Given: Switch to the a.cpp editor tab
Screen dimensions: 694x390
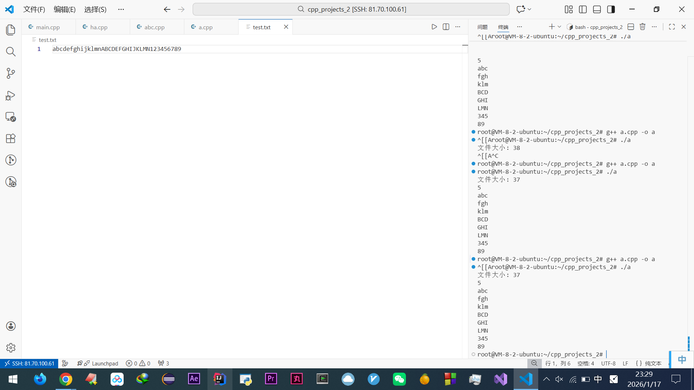Looking at the screenshot, I should pyautogui.click(x=205, y=27).
